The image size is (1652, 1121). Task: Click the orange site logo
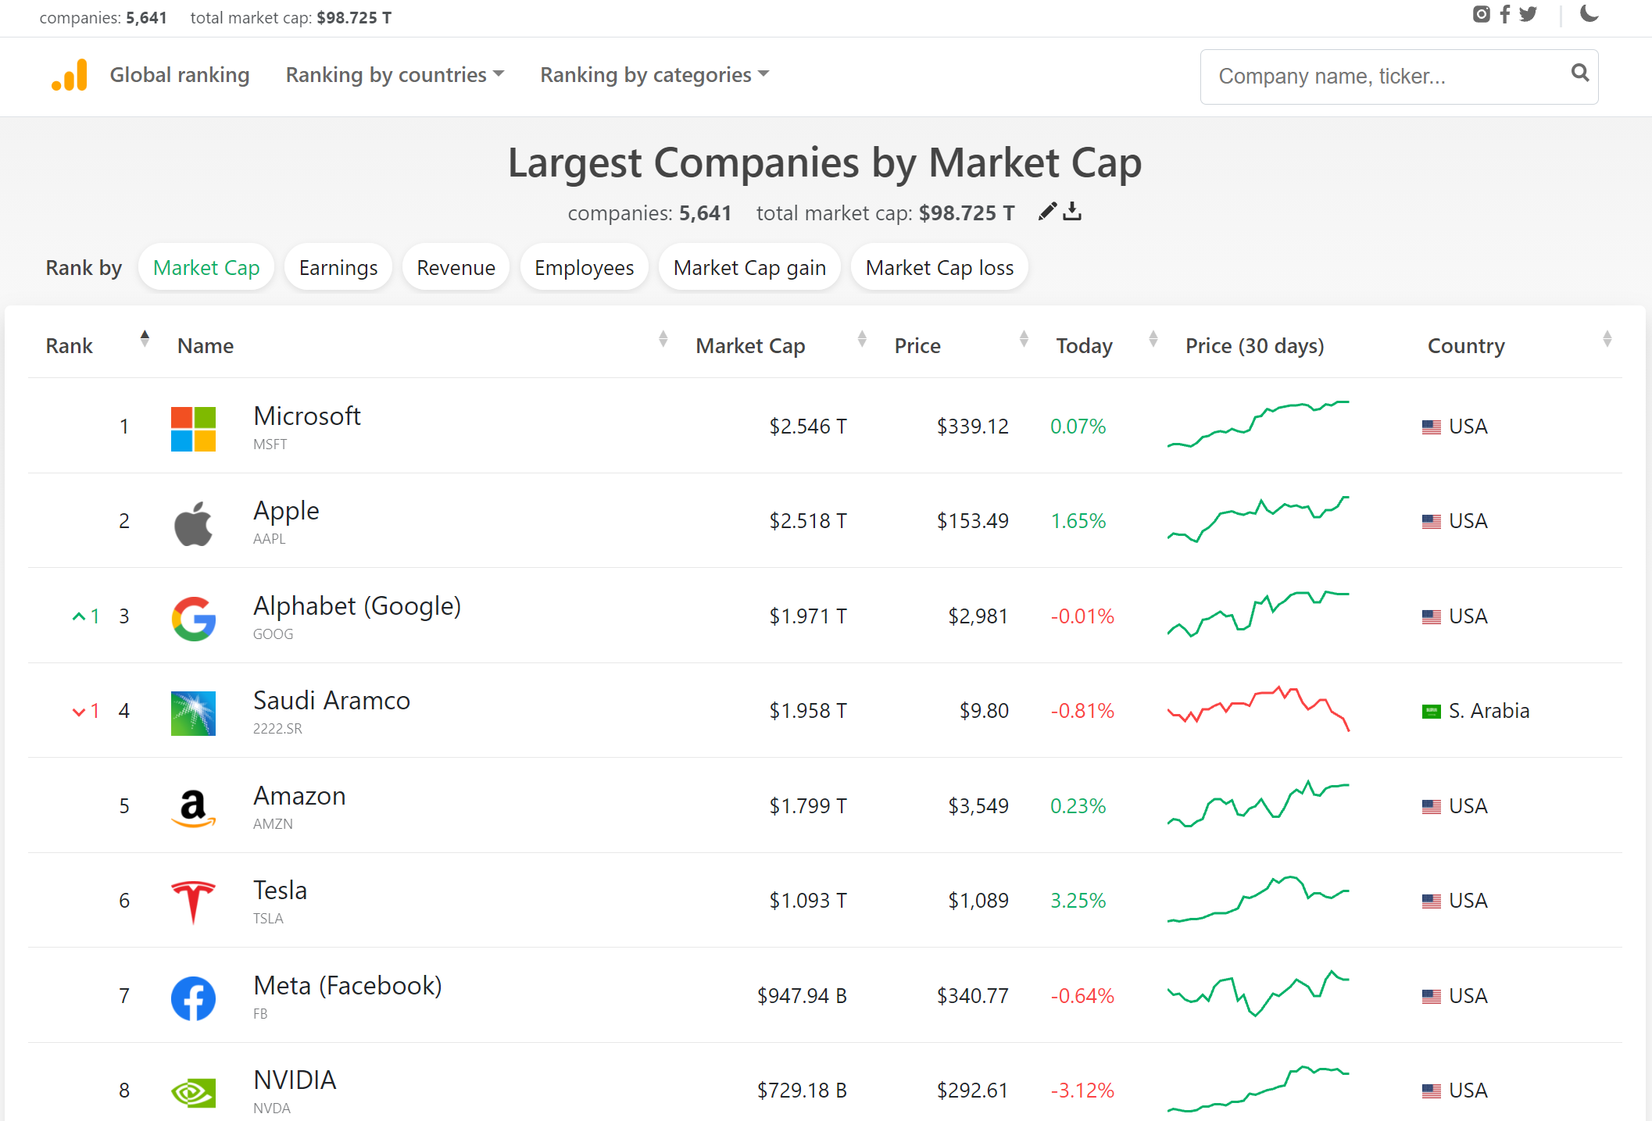pyautogui.click(x=70, y=75)
